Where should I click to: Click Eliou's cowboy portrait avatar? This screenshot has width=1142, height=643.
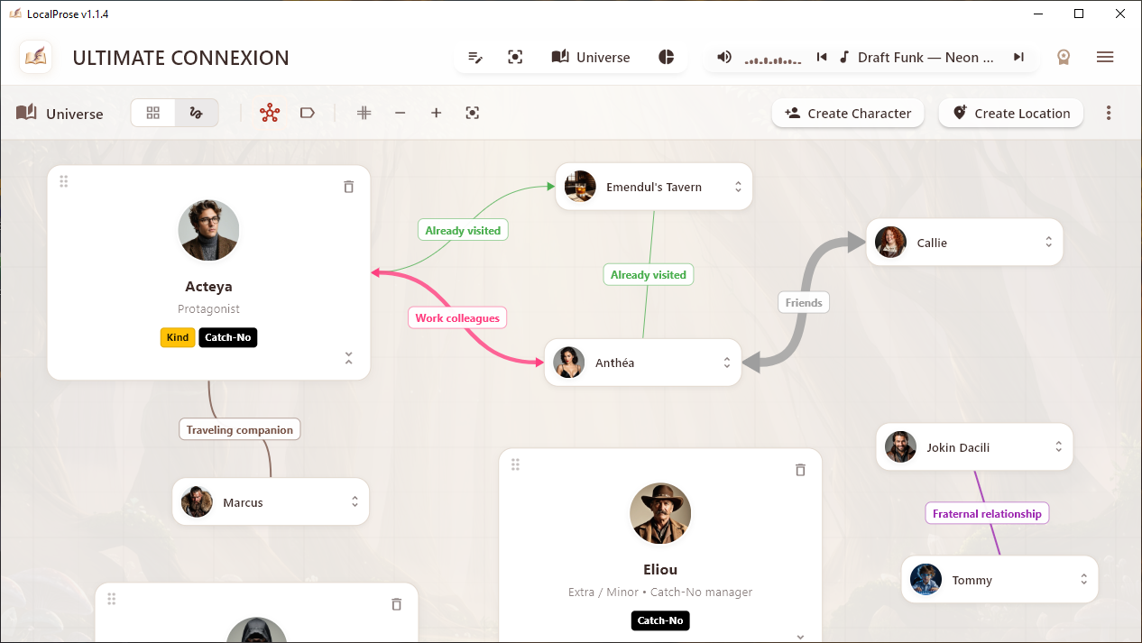[660, 514]
